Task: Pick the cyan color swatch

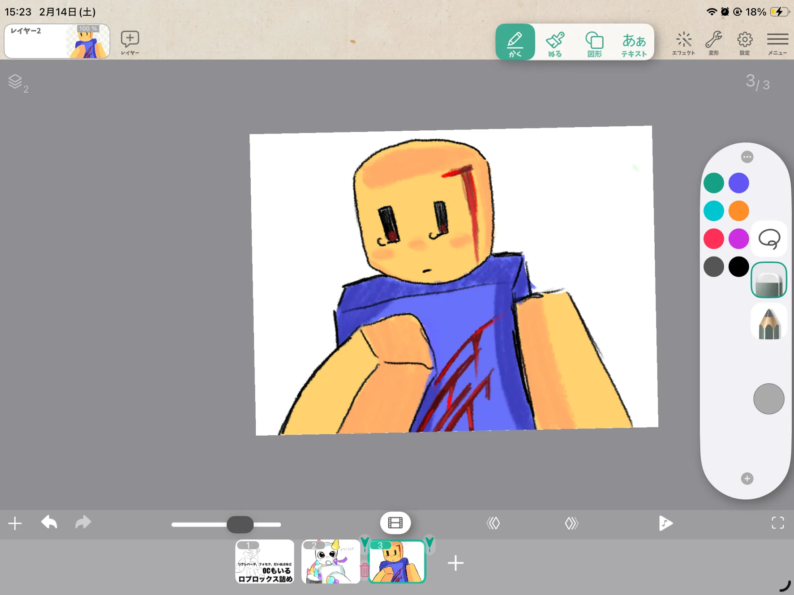Action: [x=713, y=211]
